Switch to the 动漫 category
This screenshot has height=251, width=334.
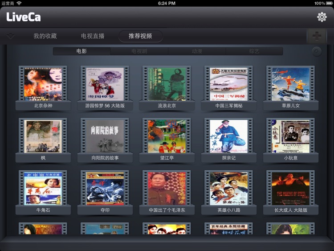pyautogui.click(x=197, y=51)
